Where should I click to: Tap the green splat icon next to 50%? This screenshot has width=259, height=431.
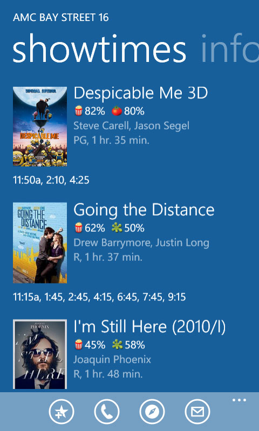[x=117, y=227]
